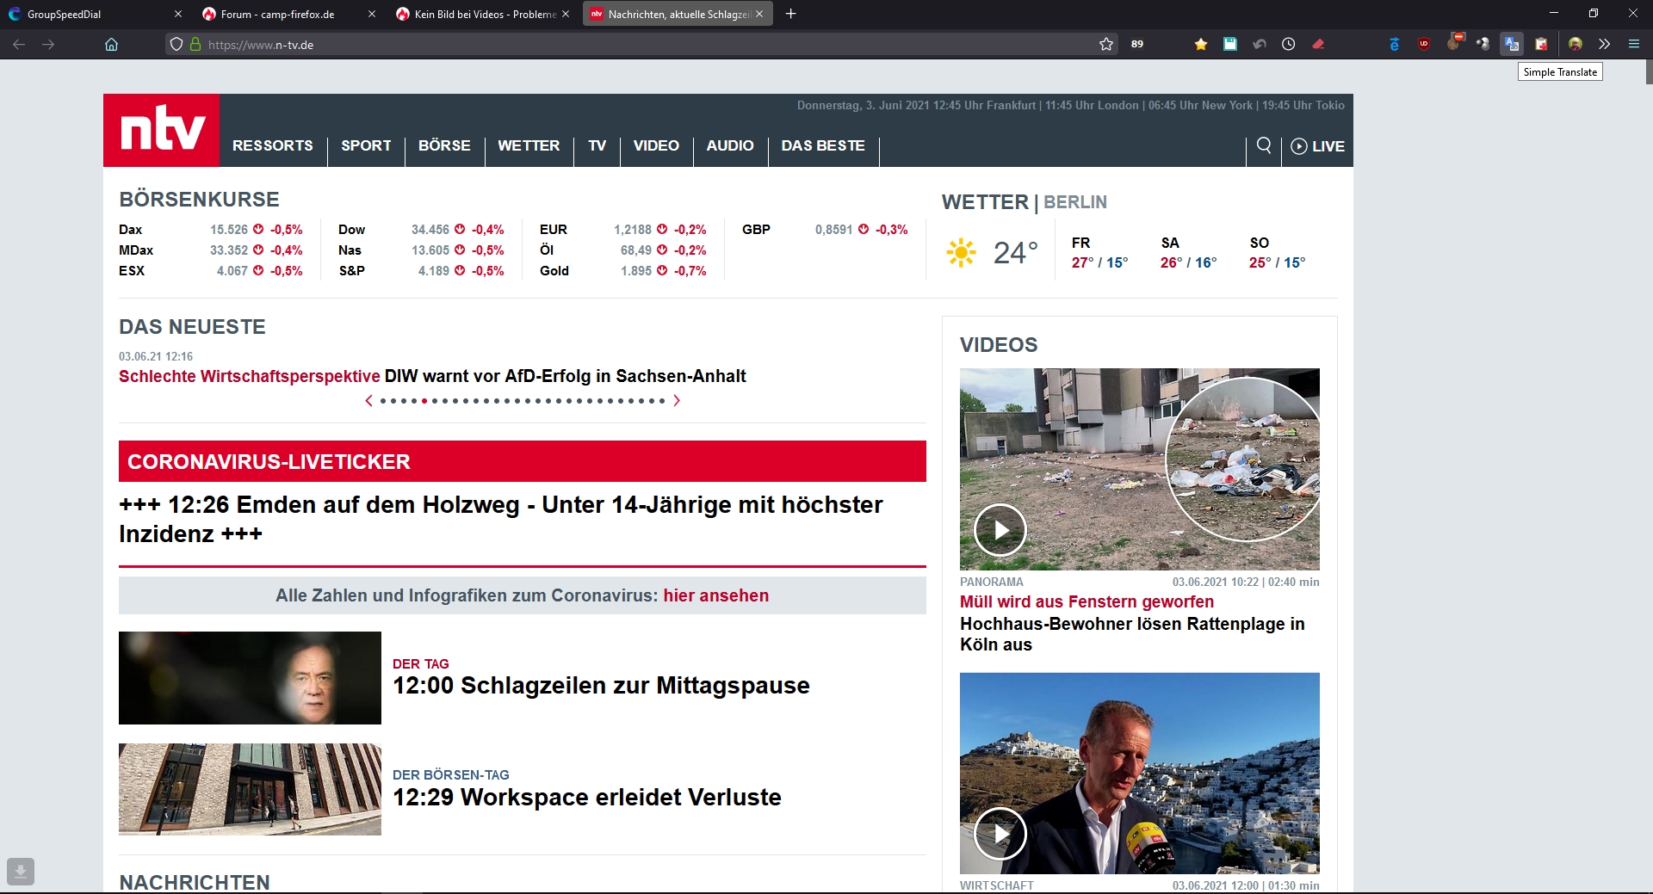The width and height of the screenshot is (1653, 894).
Task: Open the TV menu item
Action: [x=597, y=146]
